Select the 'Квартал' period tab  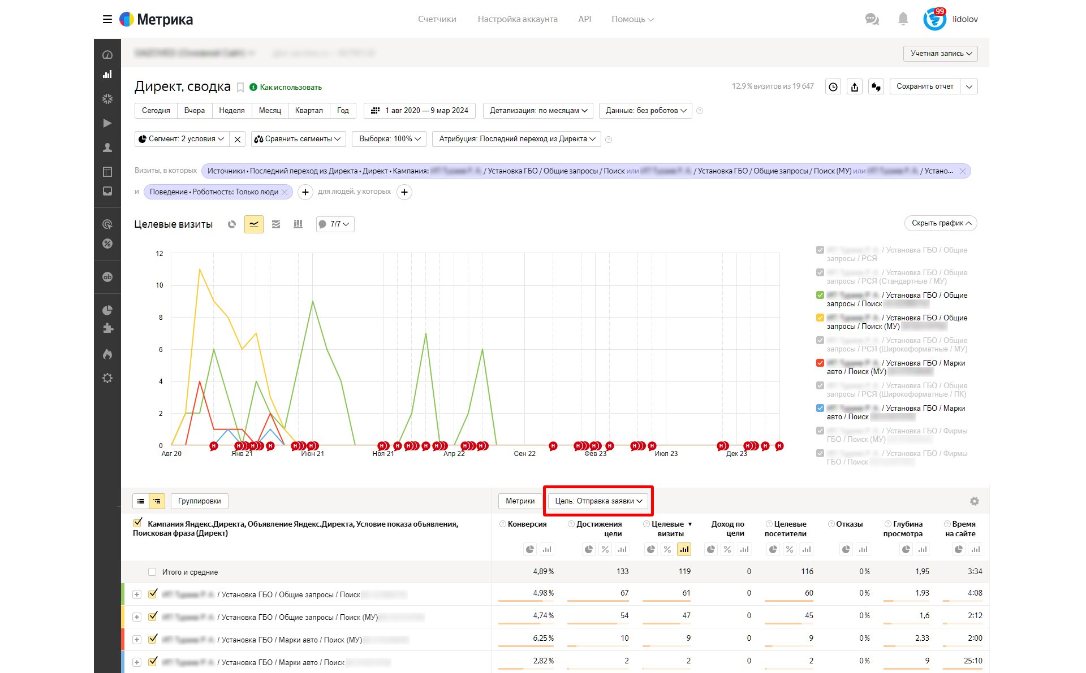pos(309,111)
